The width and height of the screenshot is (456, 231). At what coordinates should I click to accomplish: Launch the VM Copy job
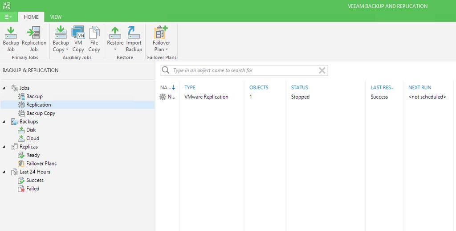pos(78,39)
